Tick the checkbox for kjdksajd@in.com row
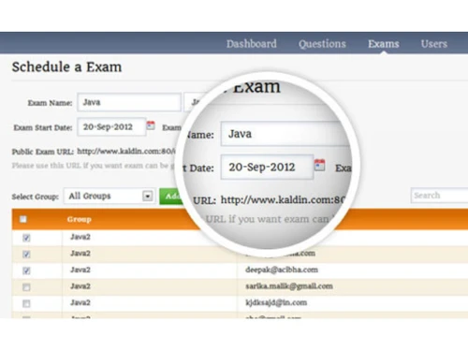 tap(26, 303)
